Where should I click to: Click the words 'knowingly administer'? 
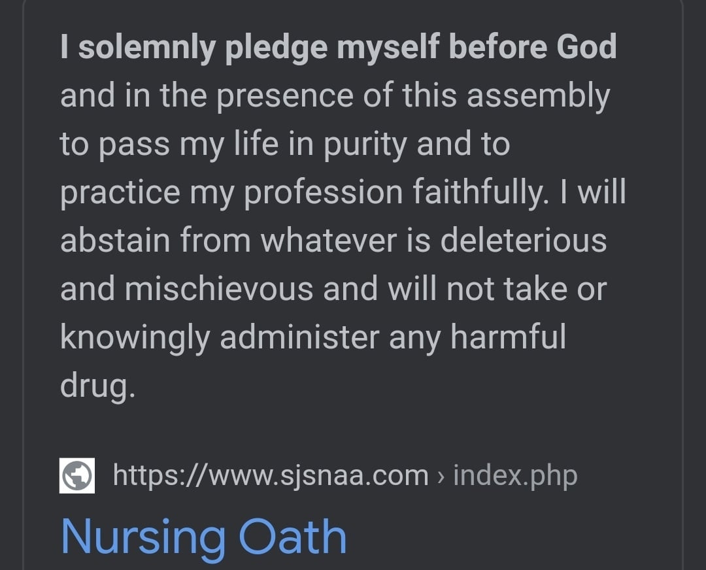(220, 338)
